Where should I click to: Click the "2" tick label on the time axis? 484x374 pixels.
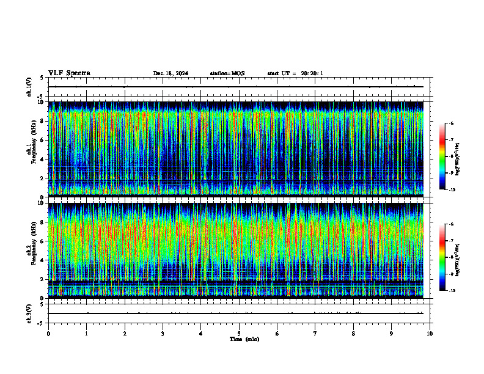click(x=125, y=334)
